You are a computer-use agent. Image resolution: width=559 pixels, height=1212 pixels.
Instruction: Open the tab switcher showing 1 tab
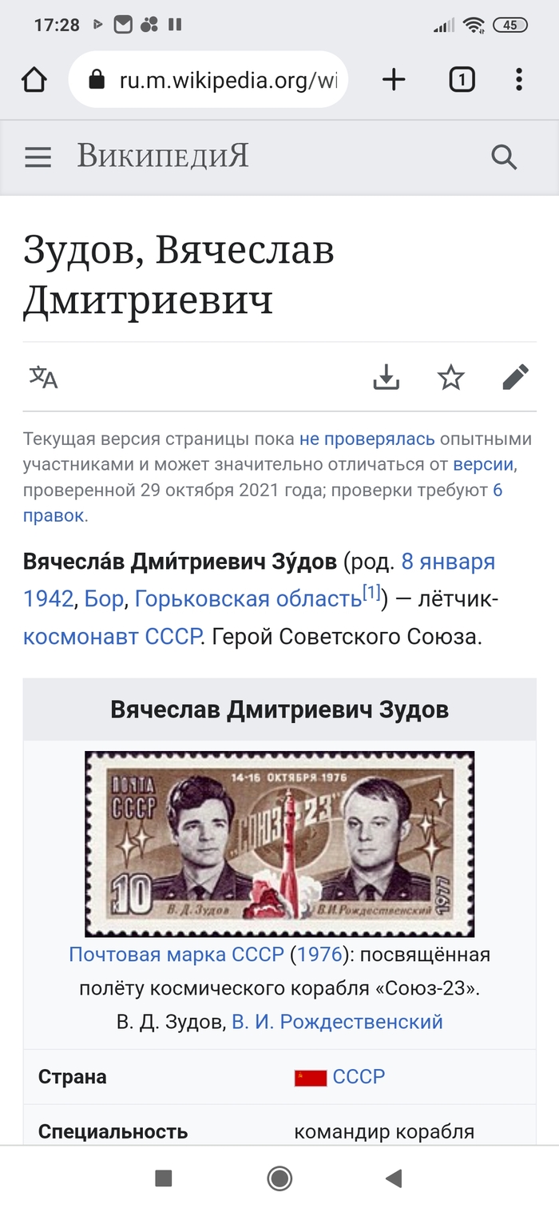coord(462,79)
